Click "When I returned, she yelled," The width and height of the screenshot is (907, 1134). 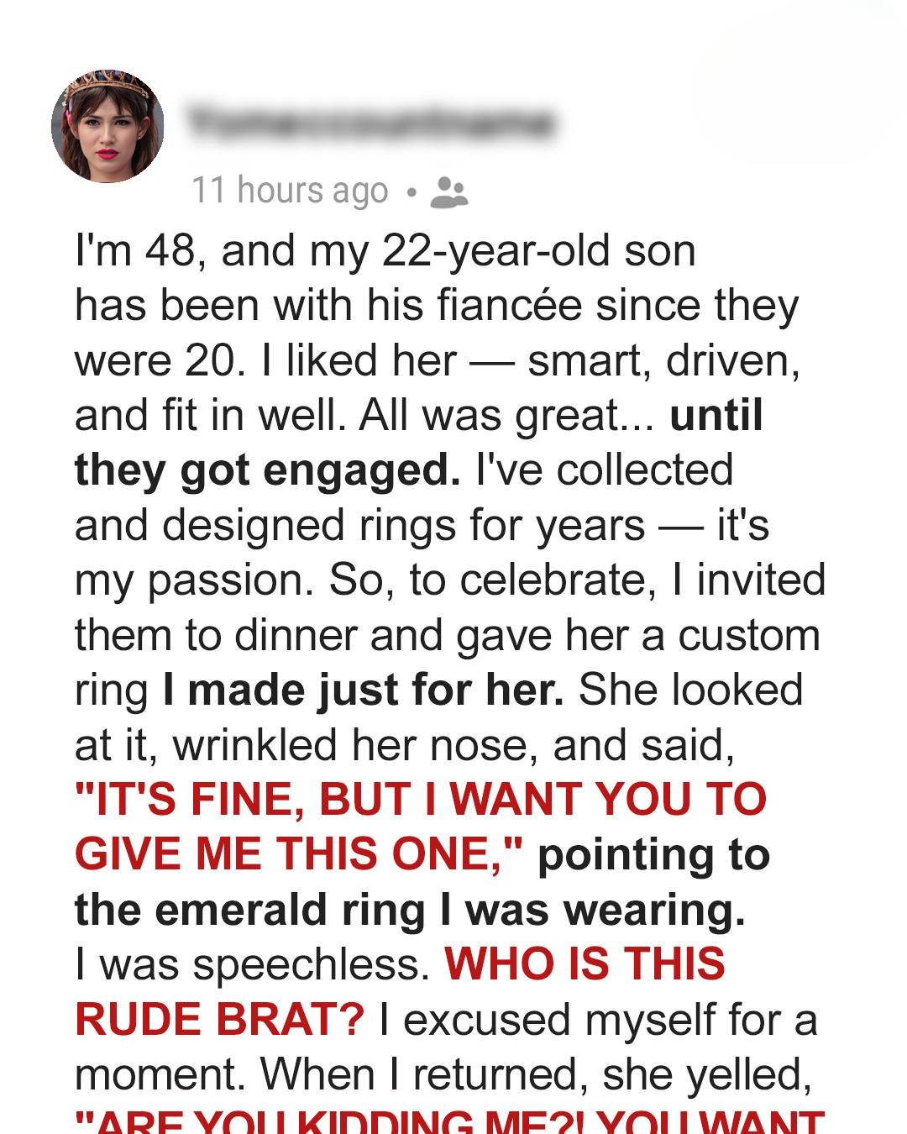tap(536, 1074)
